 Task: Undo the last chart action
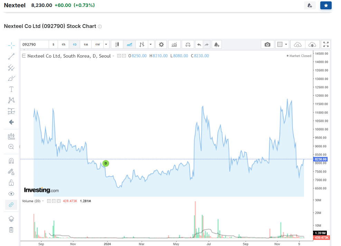[199, 45]
